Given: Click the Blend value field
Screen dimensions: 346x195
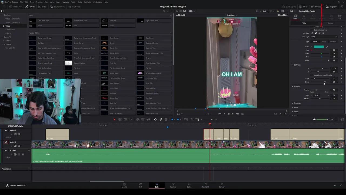Looking at the screenshot, I should pyautogui.click(x=334, y=82).
